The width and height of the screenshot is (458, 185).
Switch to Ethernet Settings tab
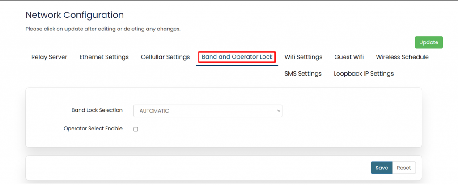104,57
